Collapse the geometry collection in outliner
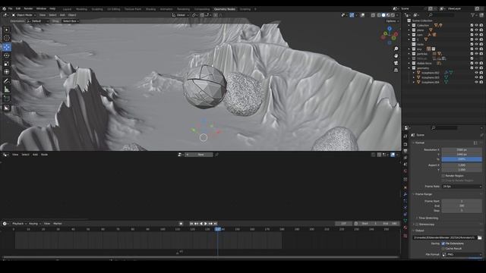This screenshot has height=273, width=486. pyautogui.click(x=409, y=68)
